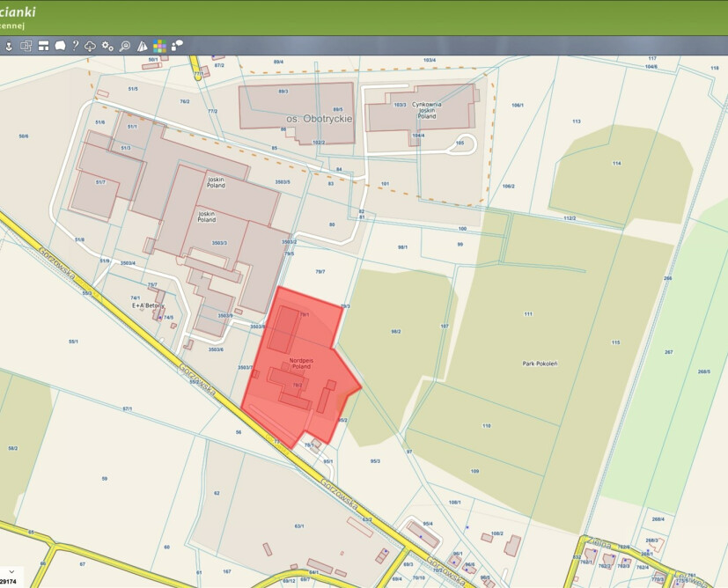Image resolution: width=728 pixels, height=588 pixels.
Task: Click the magnifier search icon
Action: pyautogui.click(x=125, y=46)
